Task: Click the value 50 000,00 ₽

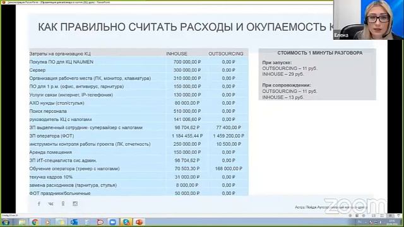Action: 187,194
